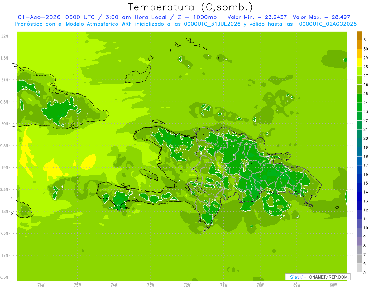Click the 10 degree purple legend swatch
The image size is (374, 289).
[359, 224]
